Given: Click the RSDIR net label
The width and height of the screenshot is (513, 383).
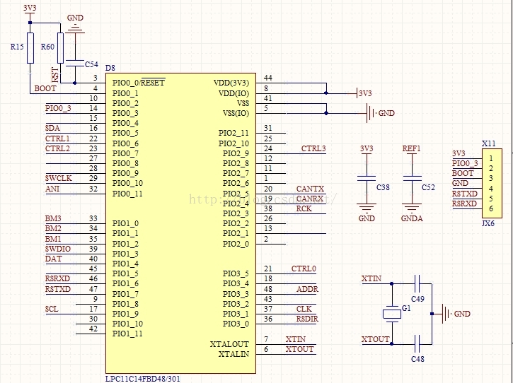Looking at the screenshot, I should (x=307, y=319).
